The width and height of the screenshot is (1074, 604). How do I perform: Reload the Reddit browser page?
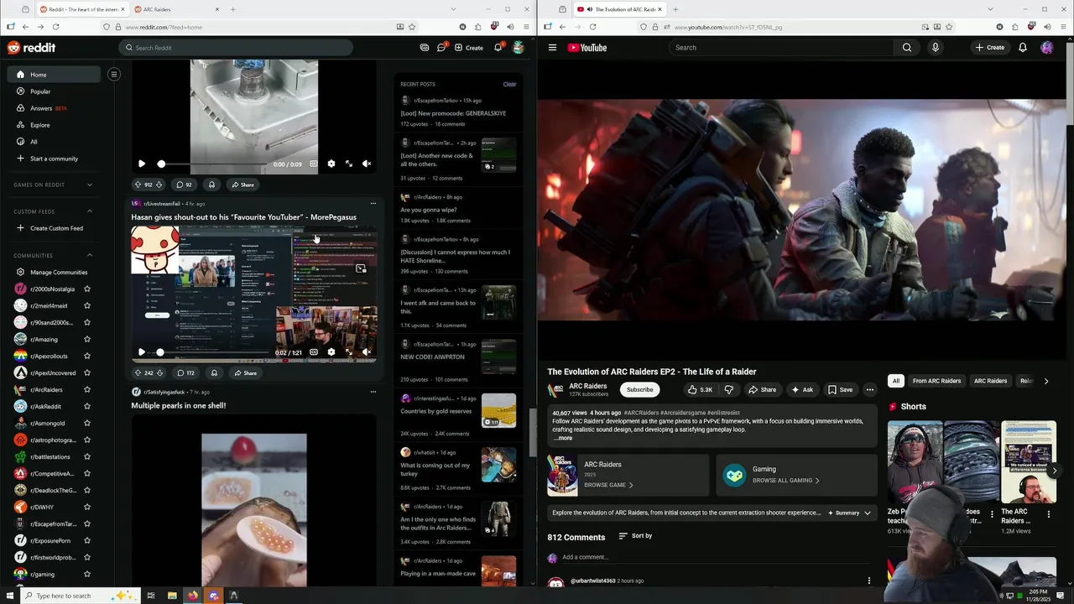(x=55, y=27)
